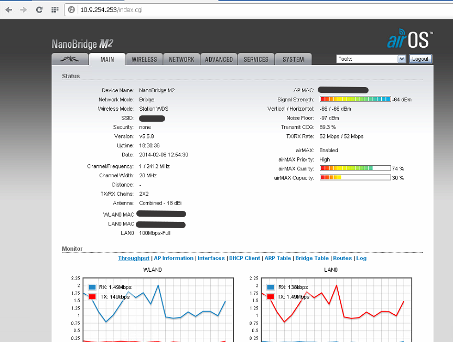Select the SERVICES tab
The width and height of the screenshot is (453, 342).
[x=256, y=59]
